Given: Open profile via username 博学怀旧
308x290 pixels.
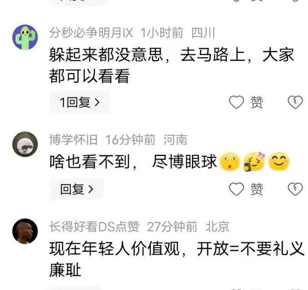Looking at the screenshot, I should pos(73,140).
